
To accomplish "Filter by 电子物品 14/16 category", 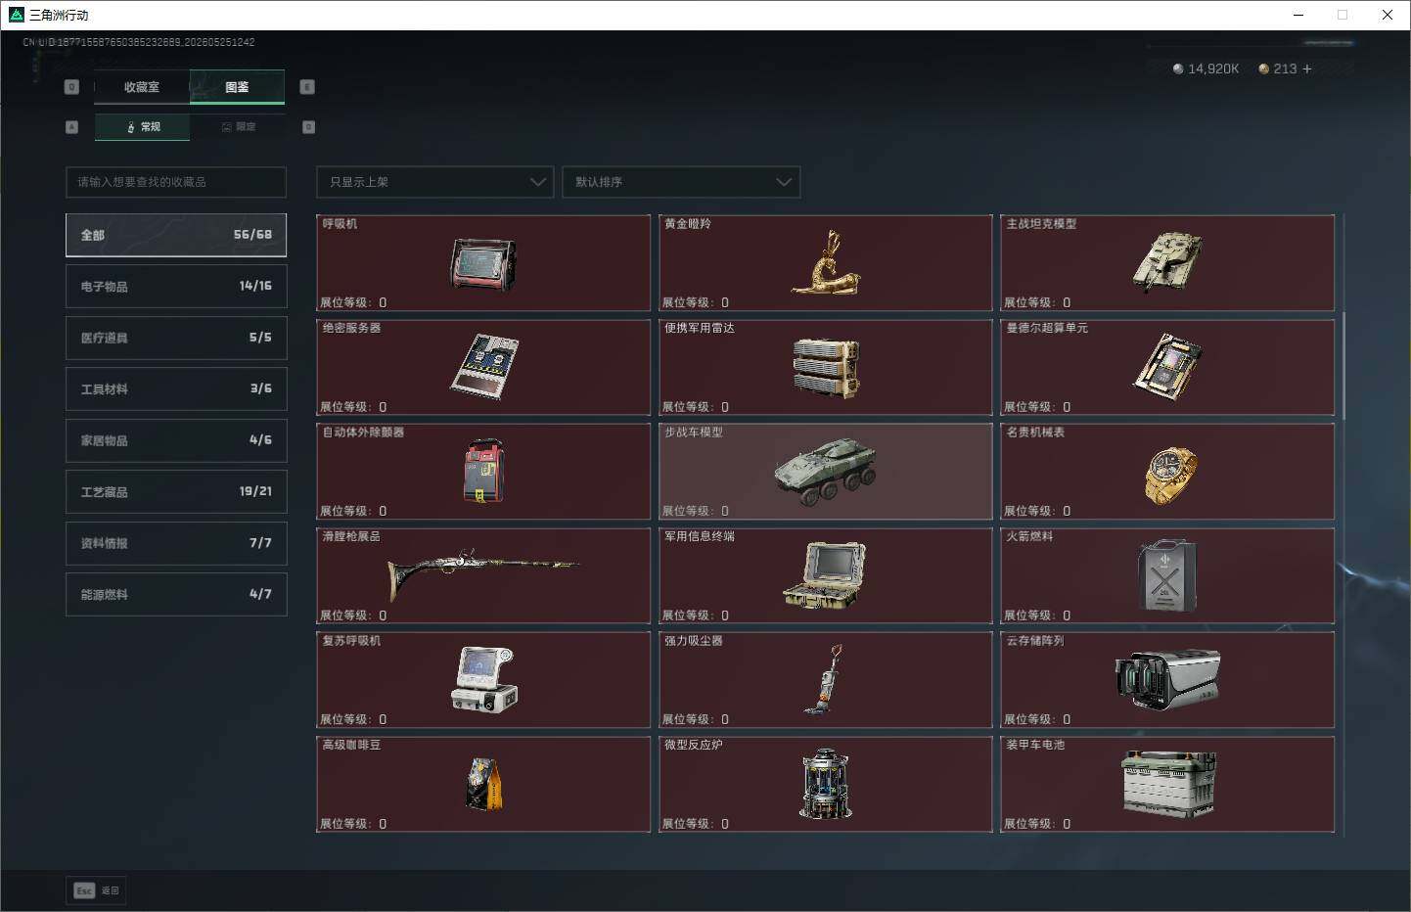I will pos(176,286).
